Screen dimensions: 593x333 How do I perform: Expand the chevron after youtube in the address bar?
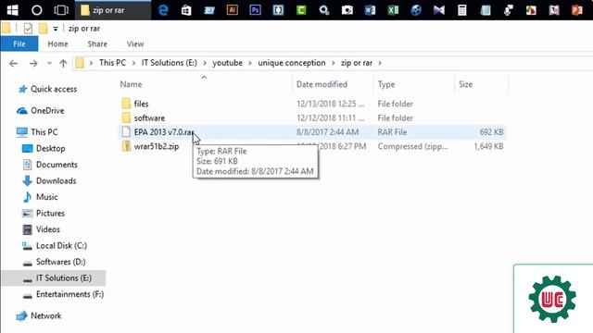click(x=250, y=63)
